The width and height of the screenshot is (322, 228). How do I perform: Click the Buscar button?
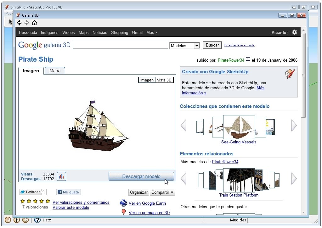[212, 45]
